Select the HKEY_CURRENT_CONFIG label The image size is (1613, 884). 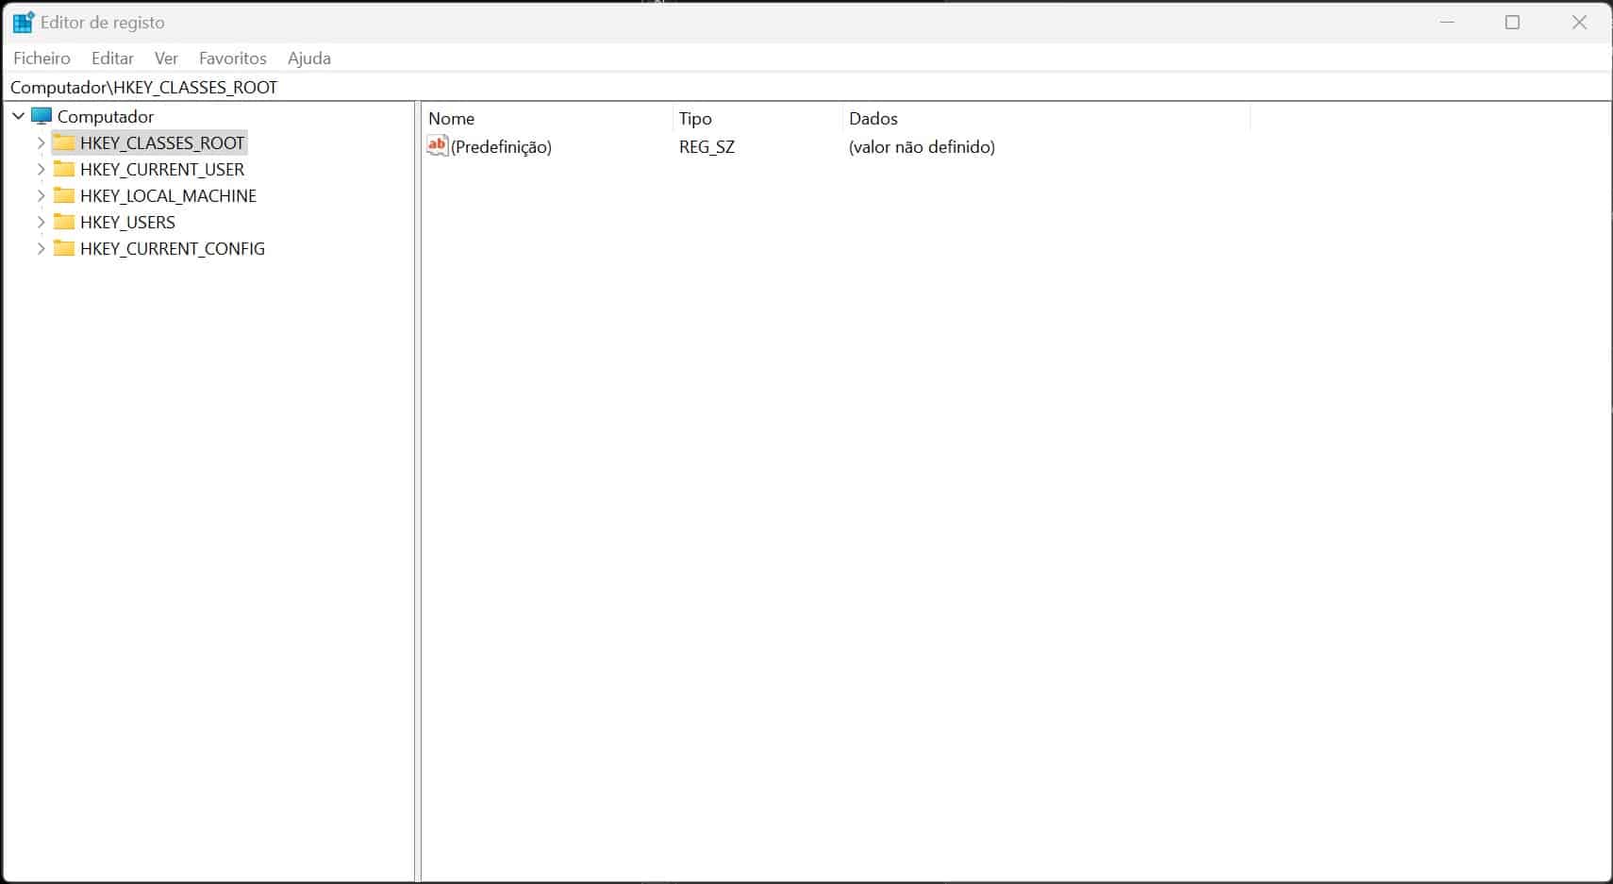[x=173, y=248]
